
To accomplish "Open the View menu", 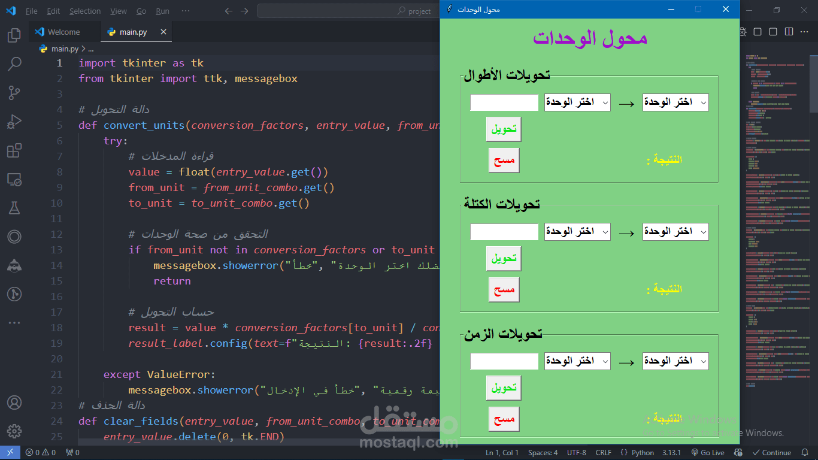I will point(119,11).
